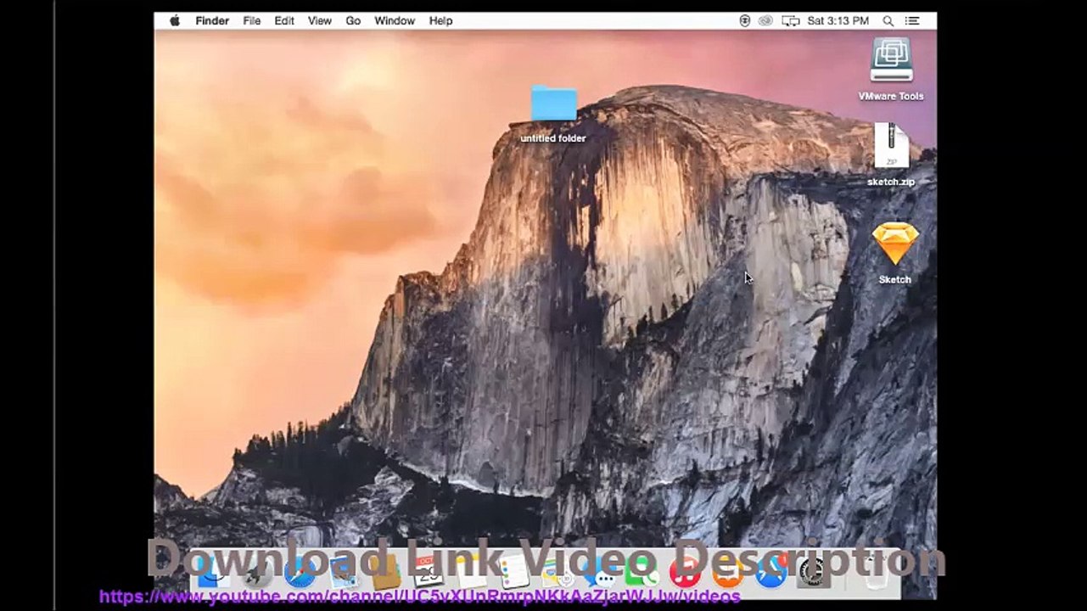This screenshot has width=1087, height=611.
Task: Click the display mirroring menu bar icon
Action: point(791,20)
